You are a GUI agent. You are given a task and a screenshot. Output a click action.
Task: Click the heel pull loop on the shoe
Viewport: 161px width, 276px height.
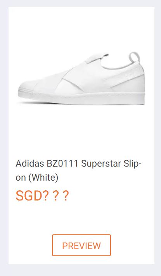pos(134,57)
